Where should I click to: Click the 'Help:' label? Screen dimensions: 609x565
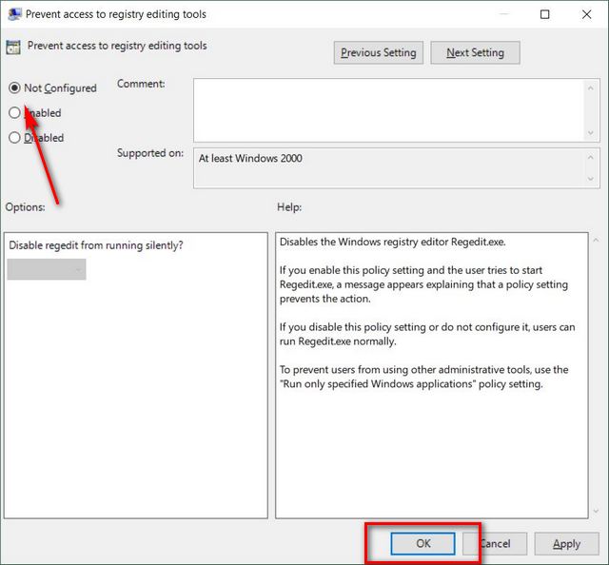coord(289,207)
